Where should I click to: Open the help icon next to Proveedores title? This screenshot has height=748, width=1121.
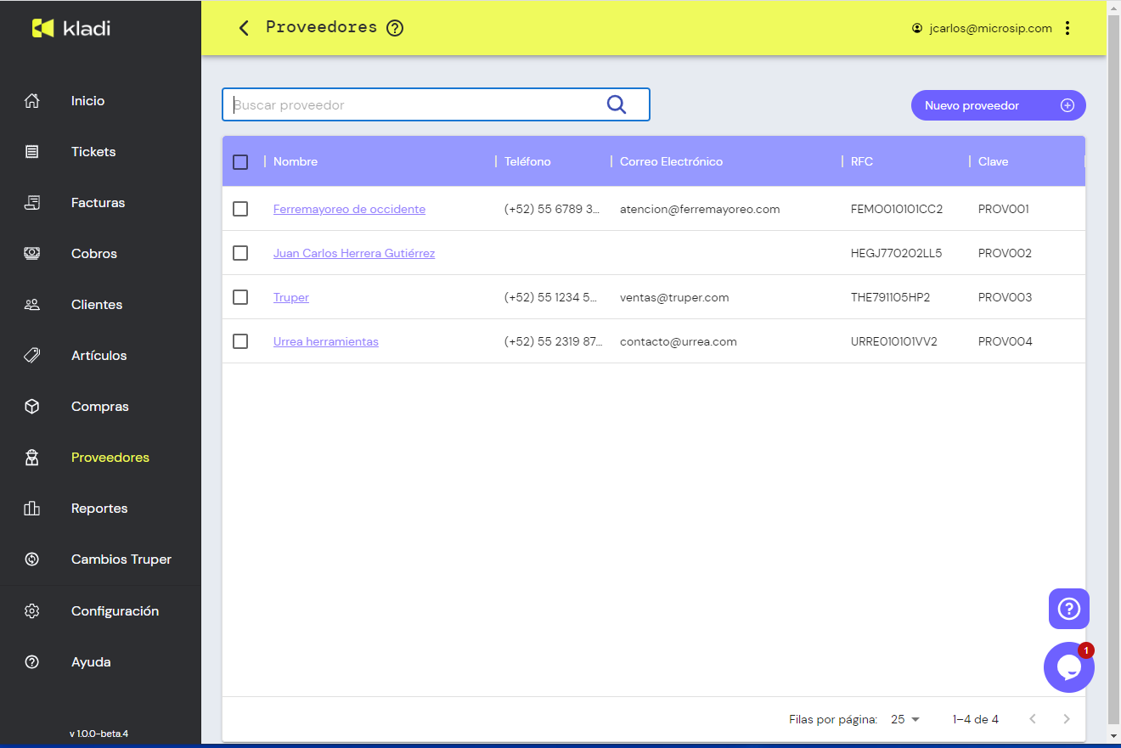point(395,28)
